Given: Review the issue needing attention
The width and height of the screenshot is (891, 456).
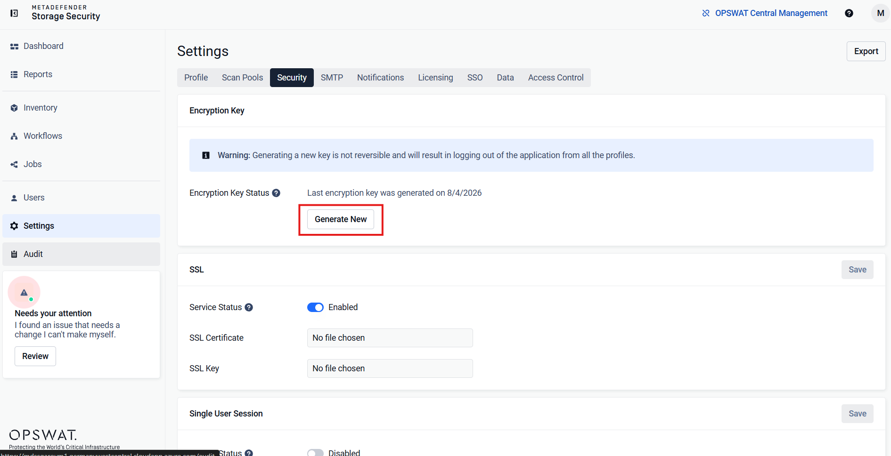Looking at the screenshot, I should click(x=35, y=356).
